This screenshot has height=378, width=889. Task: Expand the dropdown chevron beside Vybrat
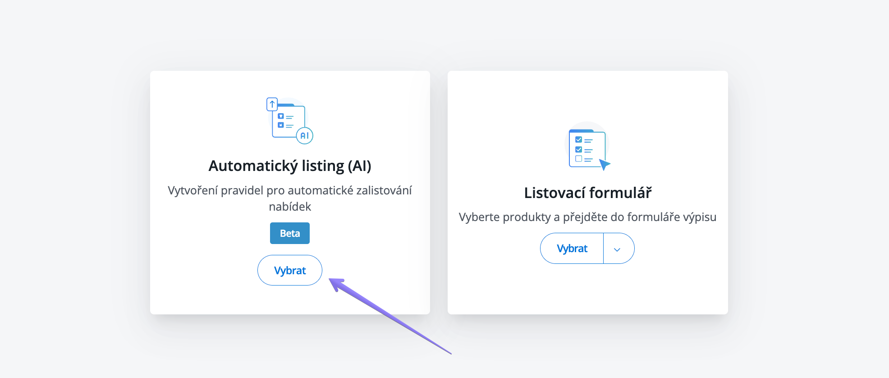(617, 249)
